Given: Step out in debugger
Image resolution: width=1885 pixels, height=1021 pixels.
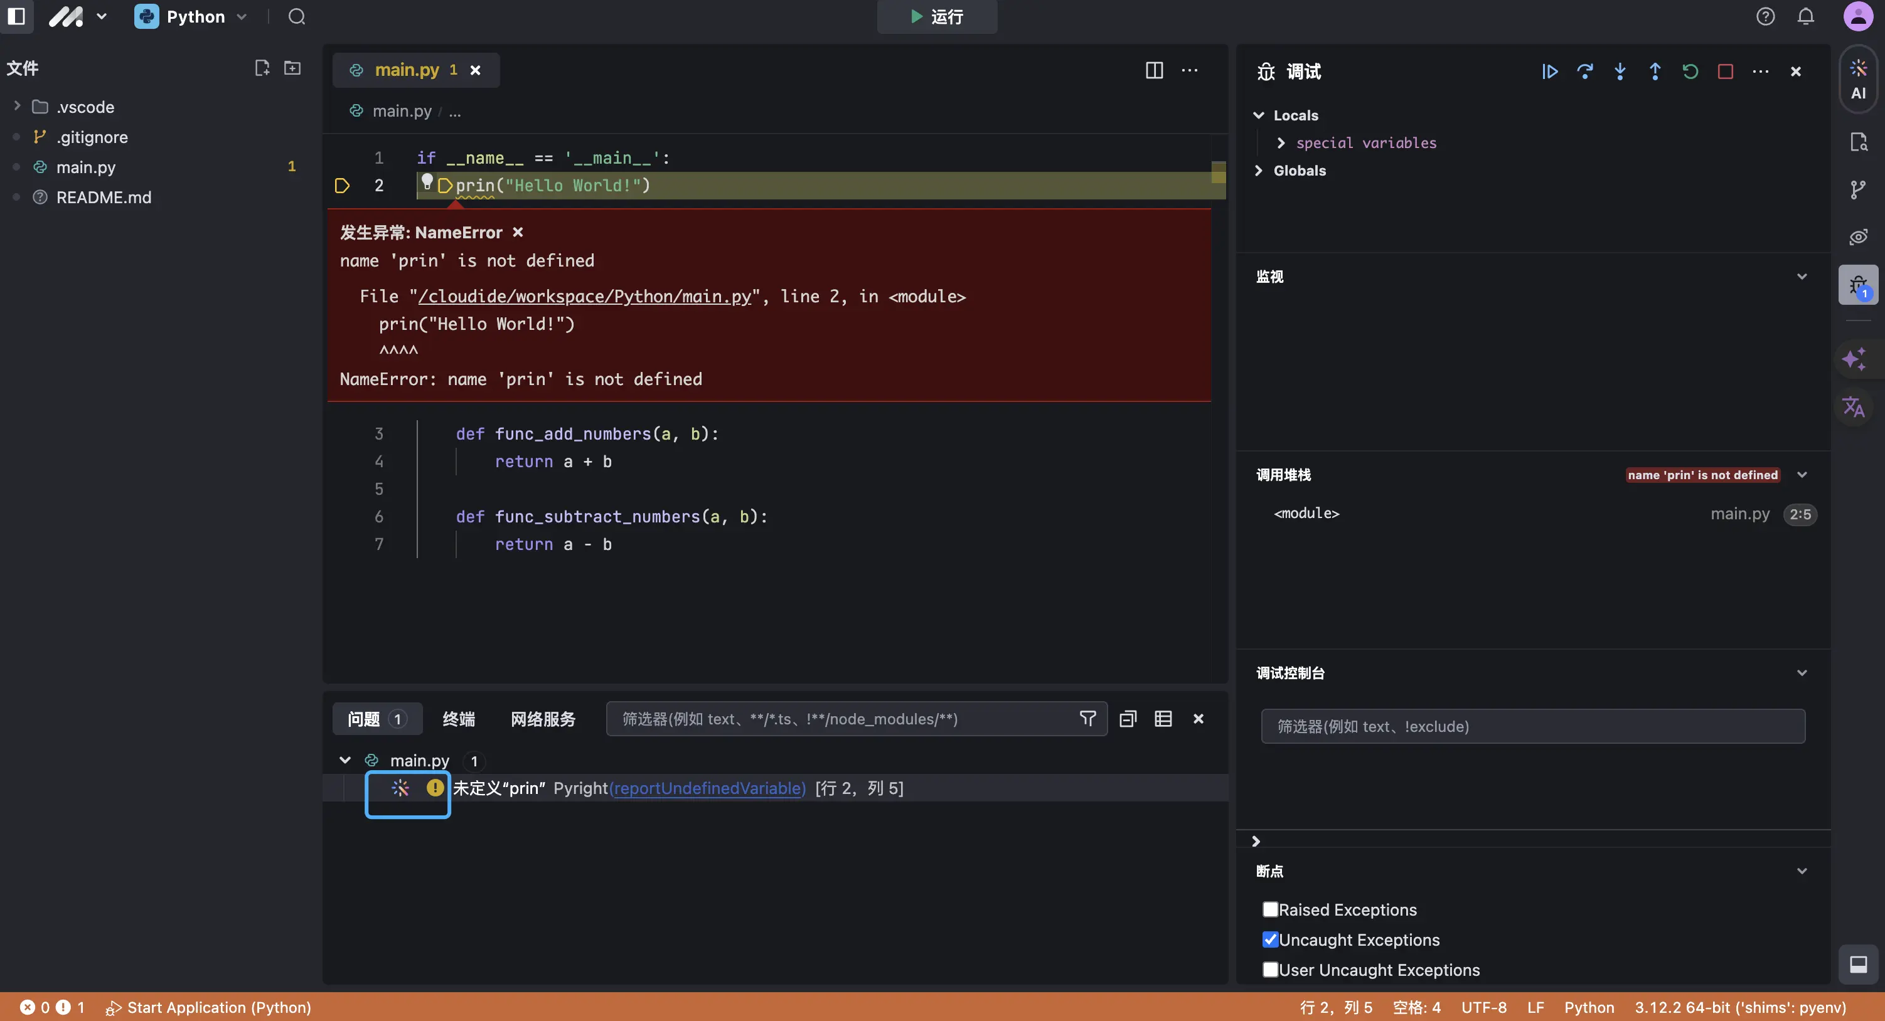Looking at the screenshot, I should pyautogui.click(x=1655, y=71).
